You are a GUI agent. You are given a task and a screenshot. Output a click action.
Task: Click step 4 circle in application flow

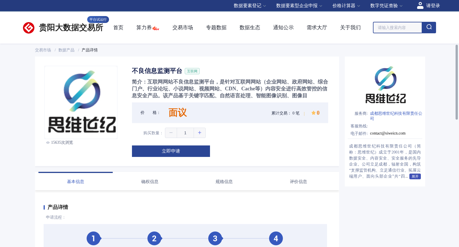[276, 238]
